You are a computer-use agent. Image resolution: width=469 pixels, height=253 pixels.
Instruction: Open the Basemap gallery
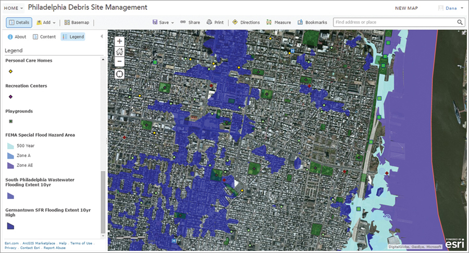77,22
